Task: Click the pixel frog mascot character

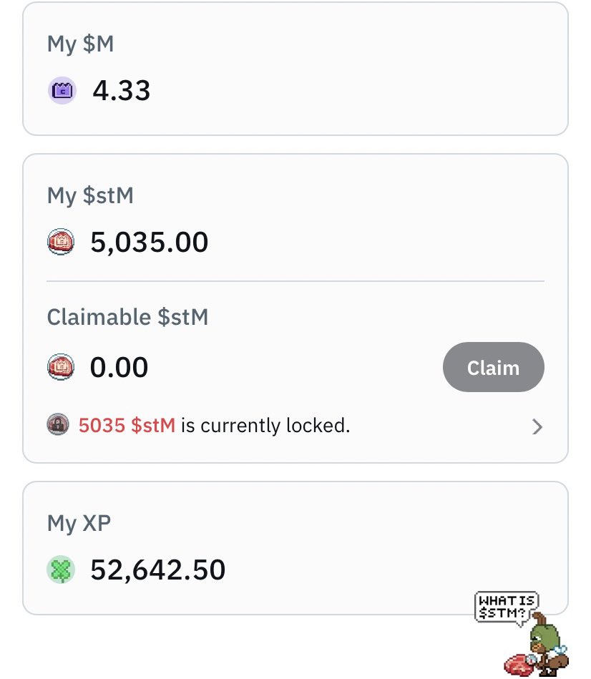Action: (x=547, y=645)
